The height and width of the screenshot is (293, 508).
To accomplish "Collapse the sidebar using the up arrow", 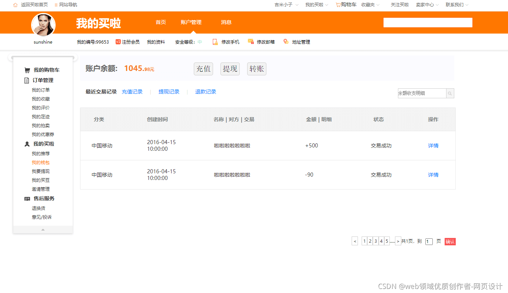I will 43,229.
